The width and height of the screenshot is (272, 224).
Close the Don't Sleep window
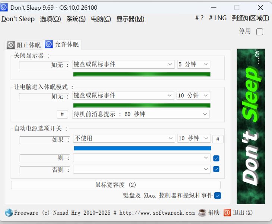click(x=260, y=7)
